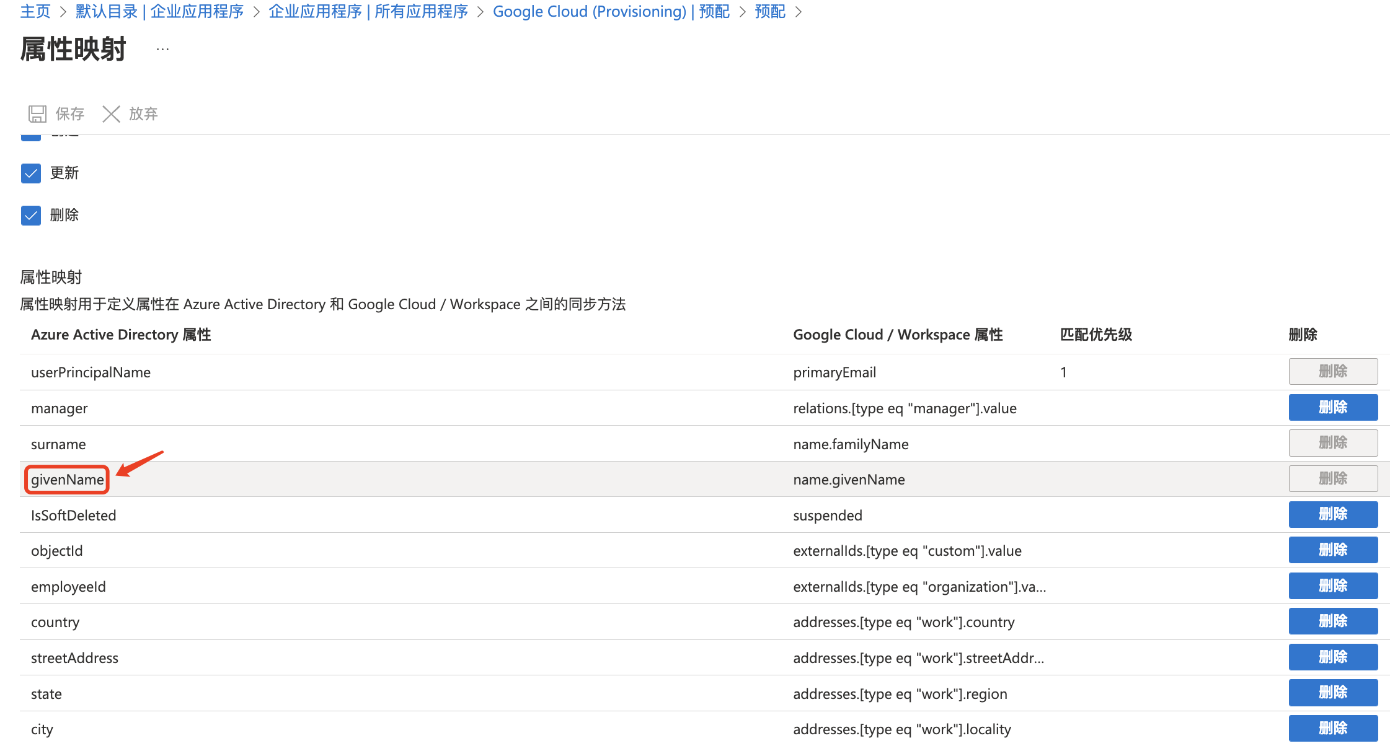The width and height of the screenshot is (1390, 746).
Task: Click matching precedence value 1
Action: click(1063, 372)
